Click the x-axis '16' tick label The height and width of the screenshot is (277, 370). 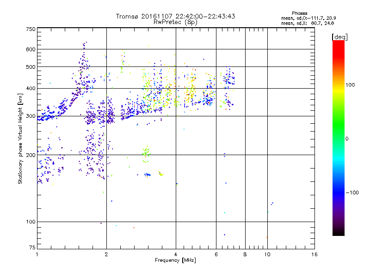(x=314, y=254)
